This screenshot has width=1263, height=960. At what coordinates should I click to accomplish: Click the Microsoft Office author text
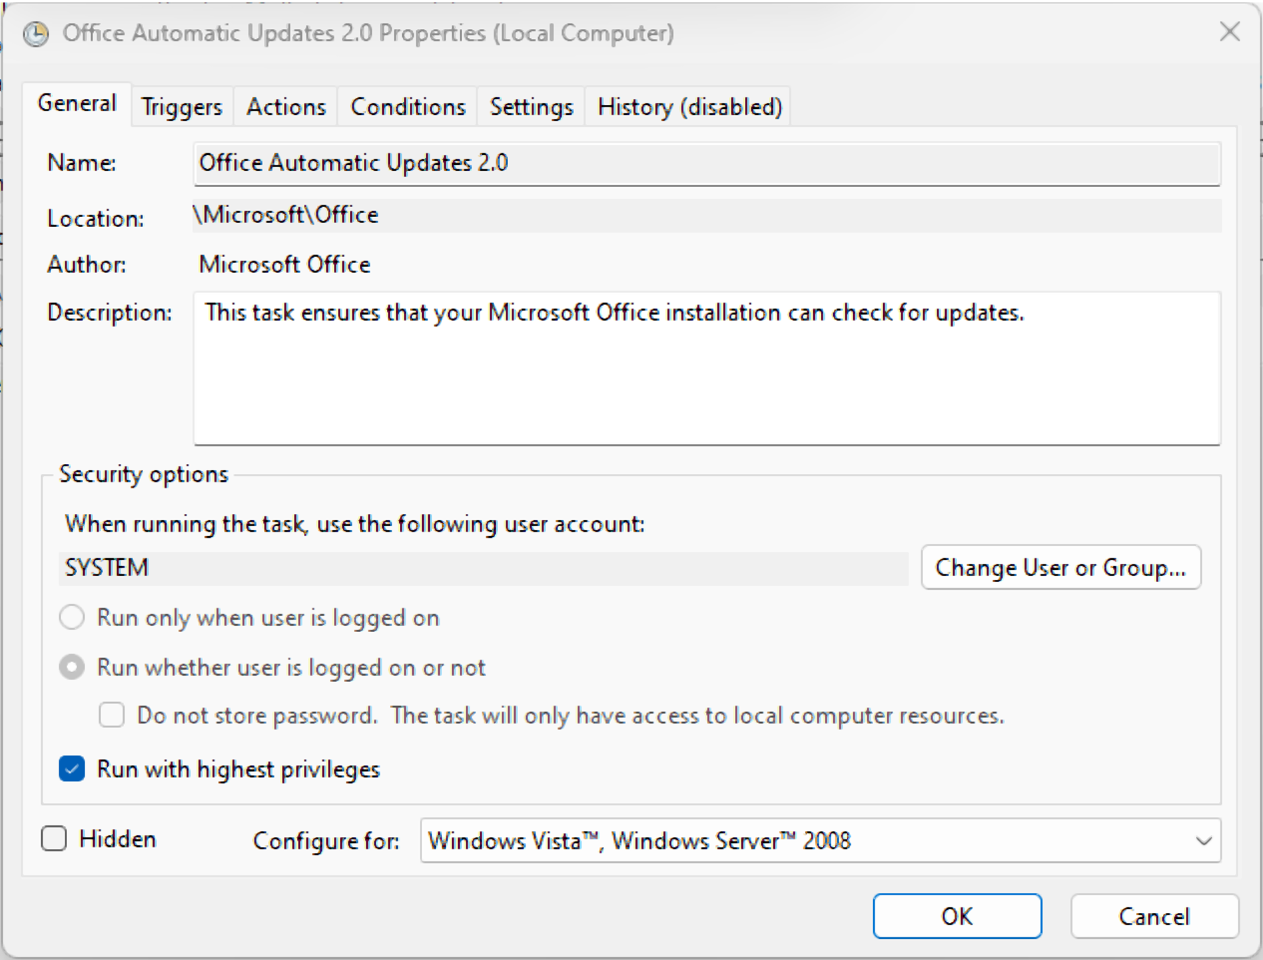point(285,265)
